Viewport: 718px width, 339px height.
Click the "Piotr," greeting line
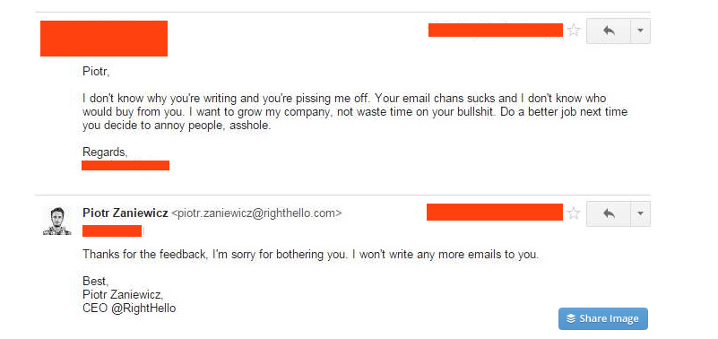click(x=97, y=72)
